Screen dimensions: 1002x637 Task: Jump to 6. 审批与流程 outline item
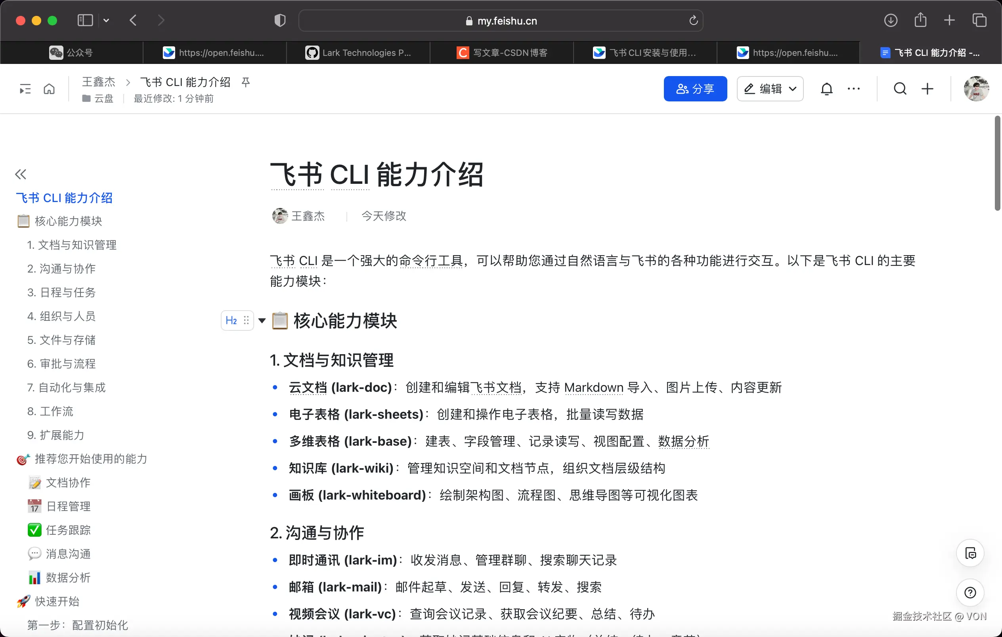pos(61,364)
